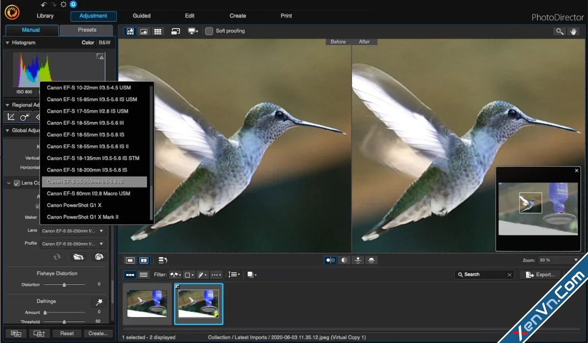Select the zoom magnifier tool
The height and width of the screenshot is (343, 588).
tap(560, 31)
